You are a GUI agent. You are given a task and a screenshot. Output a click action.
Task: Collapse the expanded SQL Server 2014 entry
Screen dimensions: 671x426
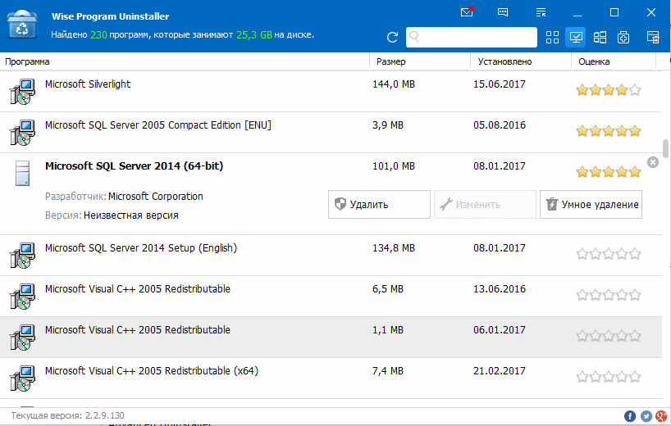click(x=653, y=162)
